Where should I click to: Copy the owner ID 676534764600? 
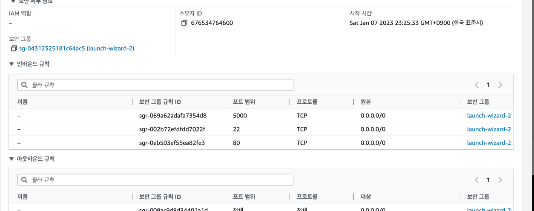click(184, 23)
